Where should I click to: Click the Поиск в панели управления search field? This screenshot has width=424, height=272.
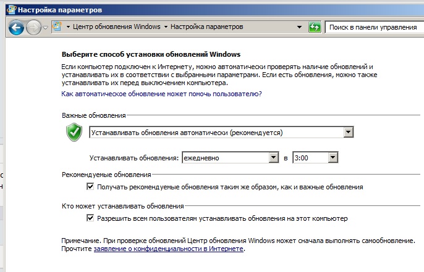point(375,27)
